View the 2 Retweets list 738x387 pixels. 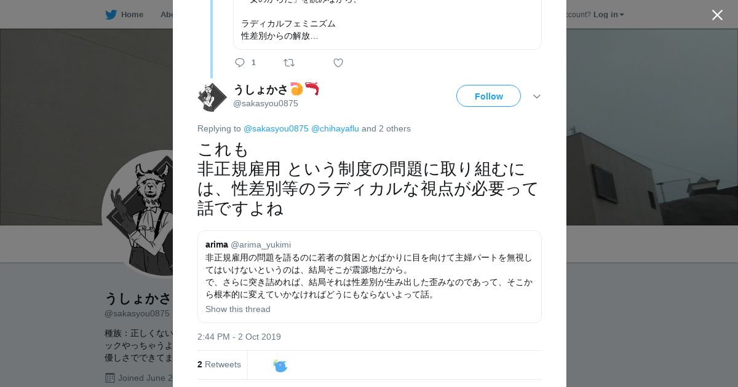coord(219,364)
